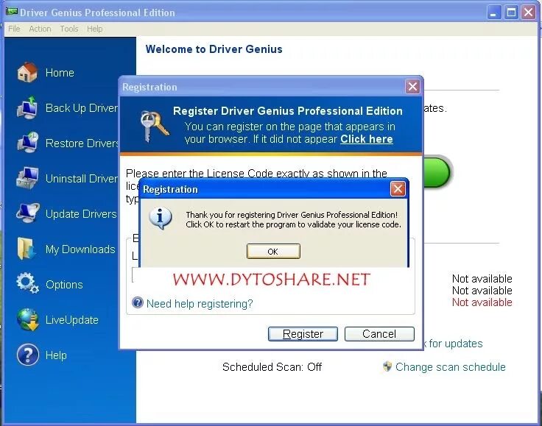Select Options label in sidebar
Screen dimensions: 542x426
(x=64, y=285)
